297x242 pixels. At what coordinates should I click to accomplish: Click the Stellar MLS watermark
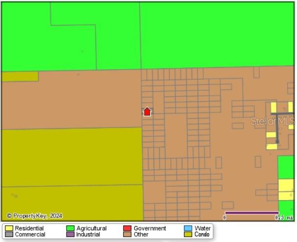(273, 121)
